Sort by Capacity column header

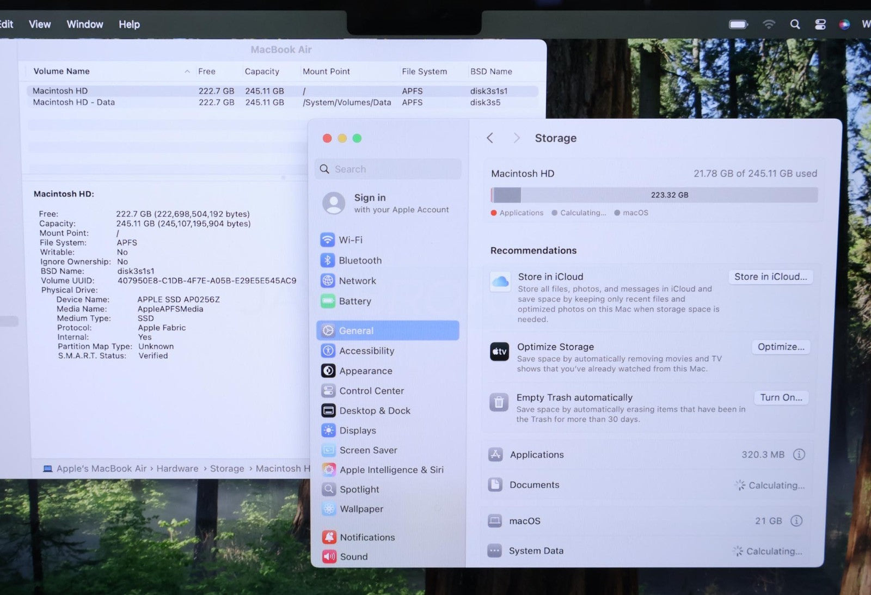[262, 71]
